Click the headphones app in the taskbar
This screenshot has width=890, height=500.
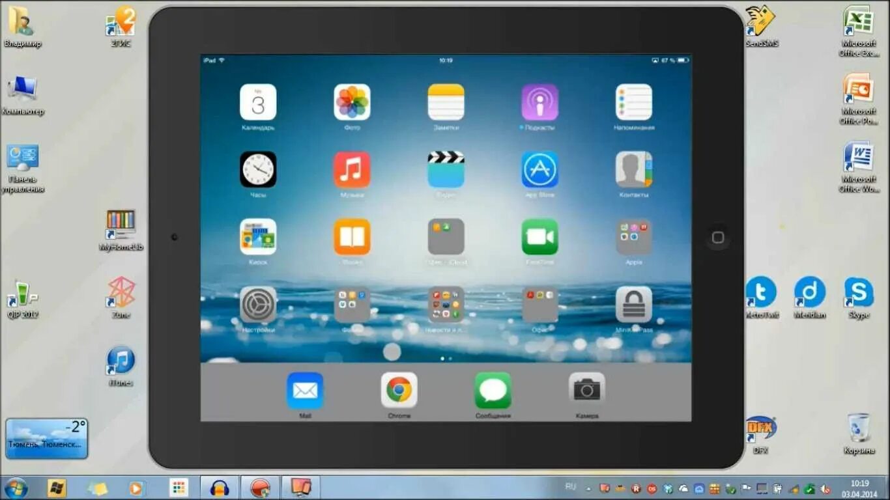(x=220, y=488)
